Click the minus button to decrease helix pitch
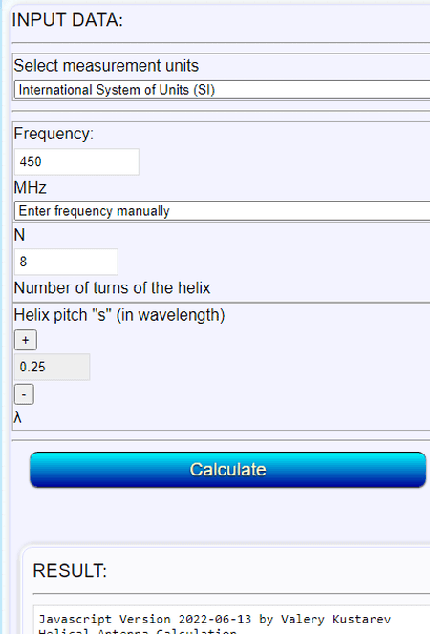The width and height of the screenshot is (430, 634). (24, 394)
